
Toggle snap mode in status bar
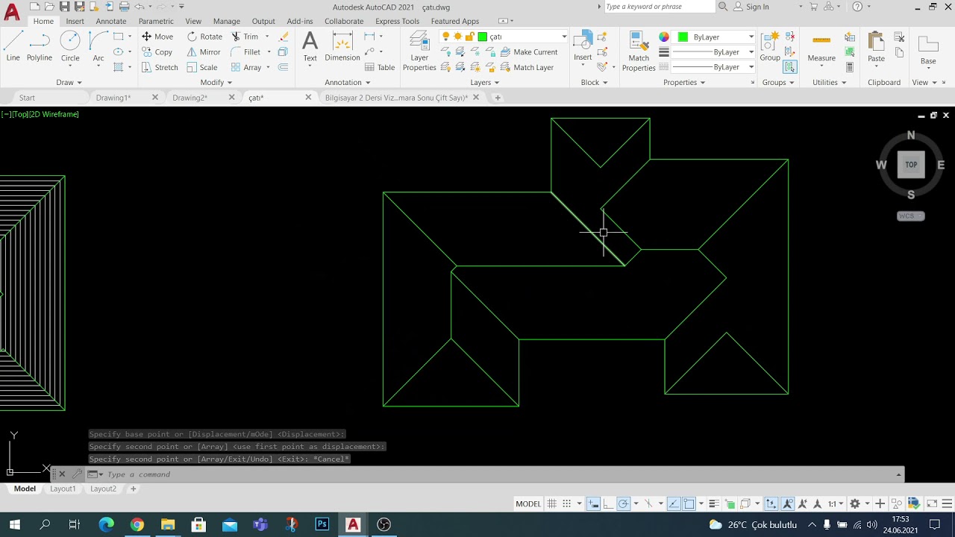(x=567, y=503)
